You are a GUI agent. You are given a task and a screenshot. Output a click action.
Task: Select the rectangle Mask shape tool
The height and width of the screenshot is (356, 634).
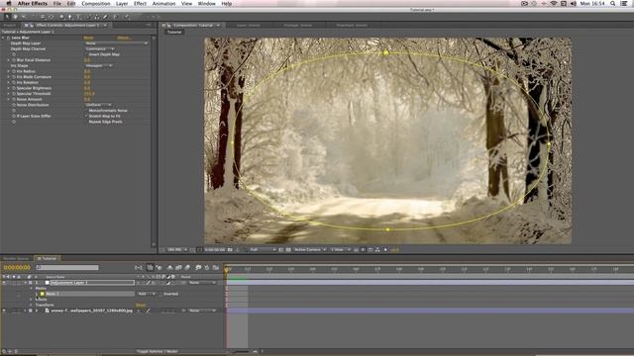pyautogui.click(x=61, y=17)
